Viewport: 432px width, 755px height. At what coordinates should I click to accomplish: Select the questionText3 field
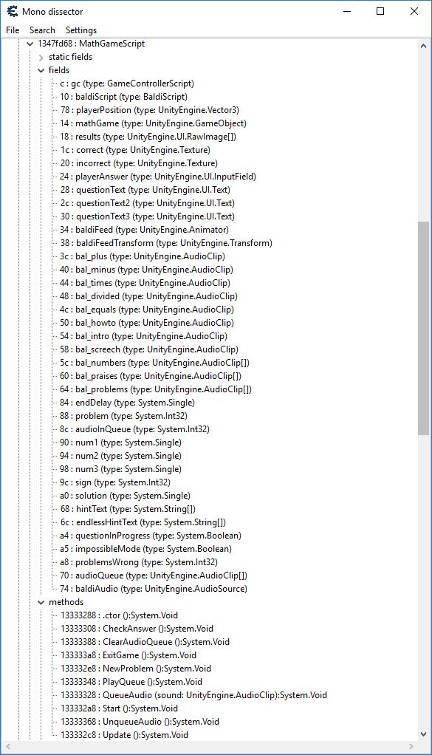pos(147,216)
